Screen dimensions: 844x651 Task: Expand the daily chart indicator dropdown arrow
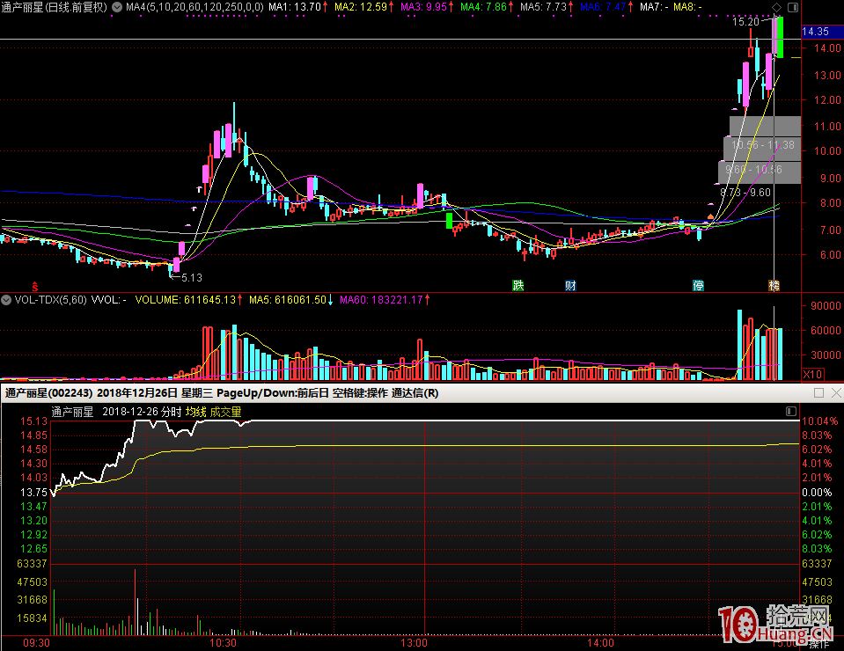coord(117,7)
